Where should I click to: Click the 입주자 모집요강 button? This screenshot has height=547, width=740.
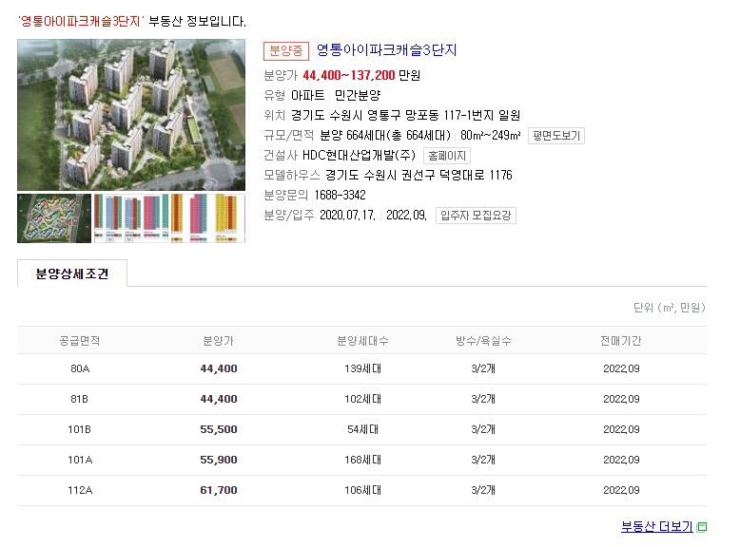[x=476, y=216]
